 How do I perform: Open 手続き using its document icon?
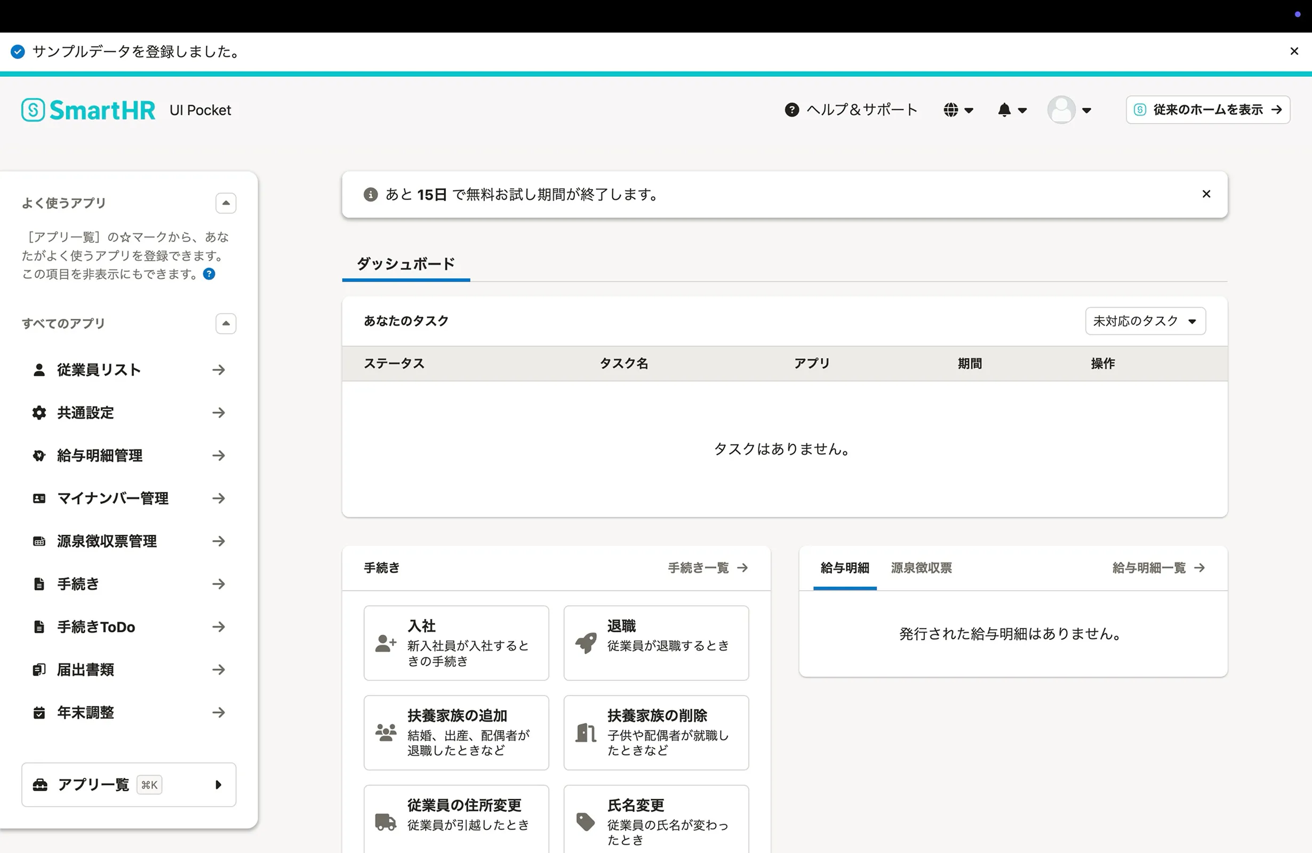(x=38, y=584)
